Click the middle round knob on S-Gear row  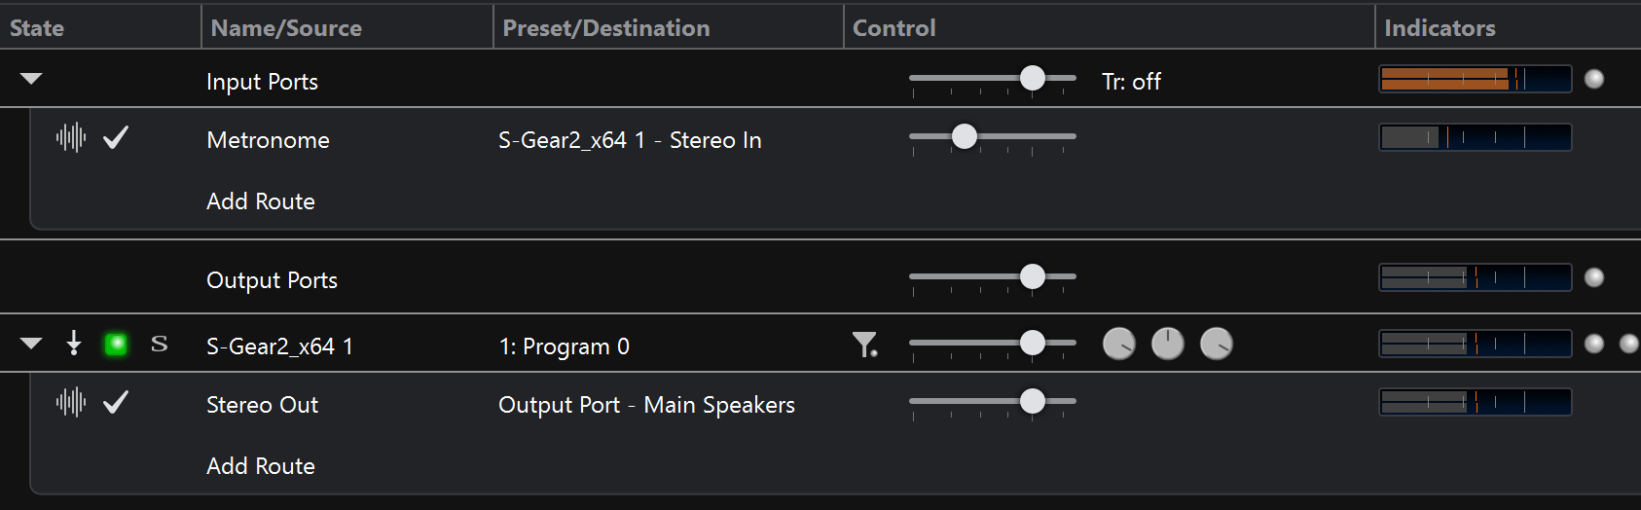pos(1168,344)
